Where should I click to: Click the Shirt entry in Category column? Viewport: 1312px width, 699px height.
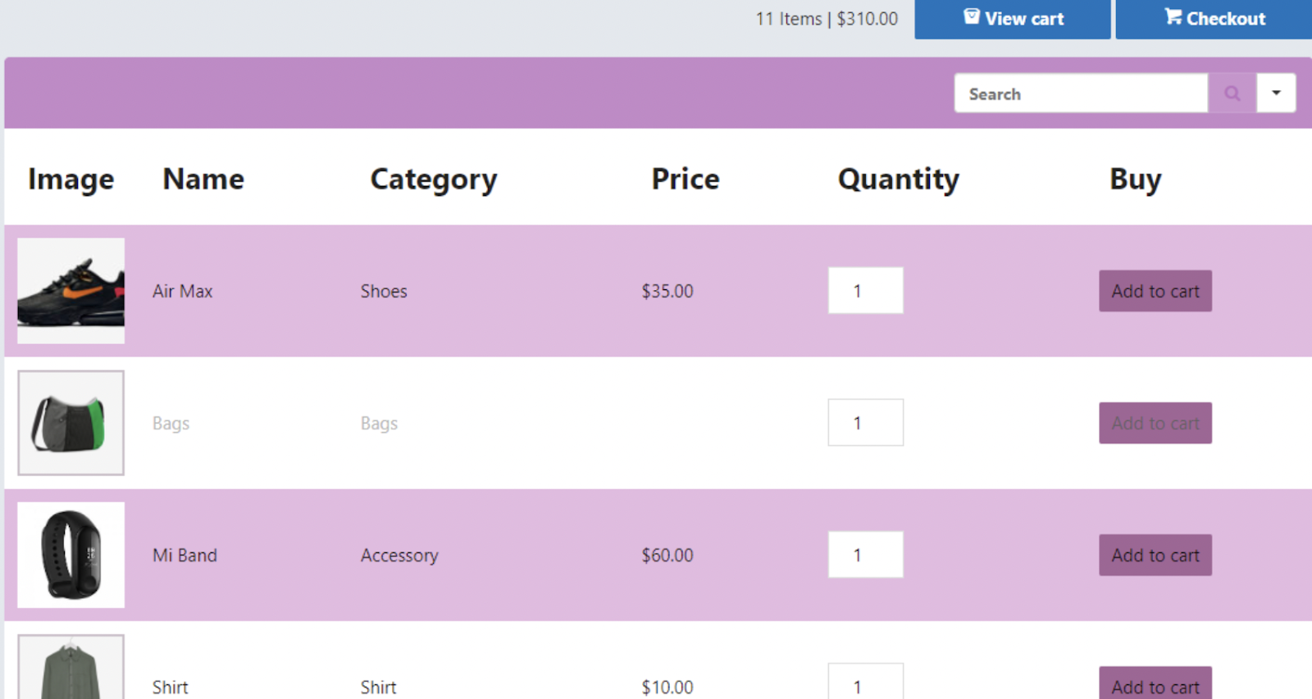click(378, 687)
